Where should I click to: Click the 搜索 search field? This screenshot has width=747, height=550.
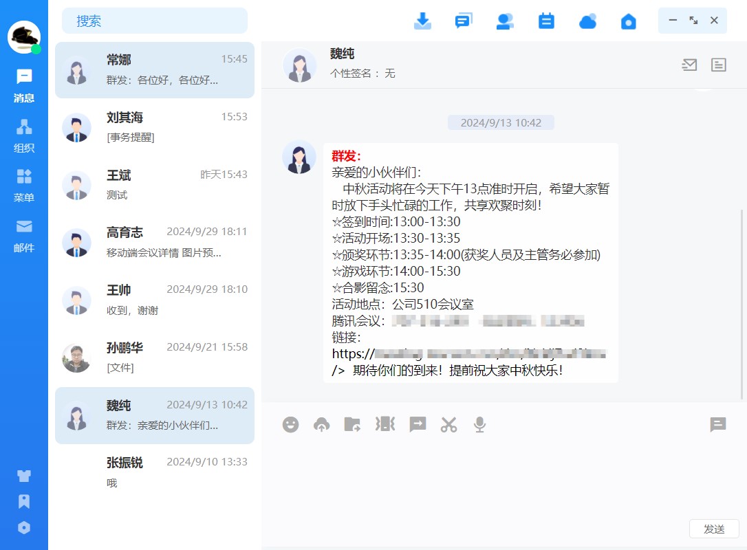[155, 21]
